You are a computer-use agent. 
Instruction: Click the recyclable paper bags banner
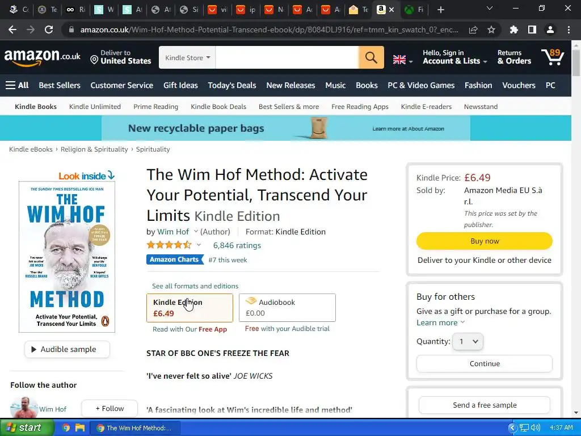click(286, 128)
